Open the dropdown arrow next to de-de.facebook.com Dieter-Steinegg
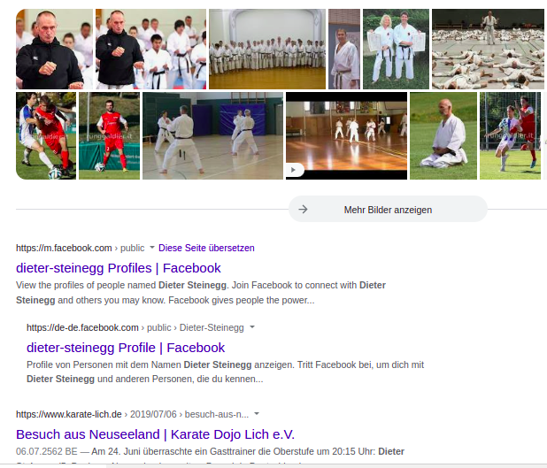The height and width of the screenshot is (468, 547). pyautogui.click(x=252, y=327)
